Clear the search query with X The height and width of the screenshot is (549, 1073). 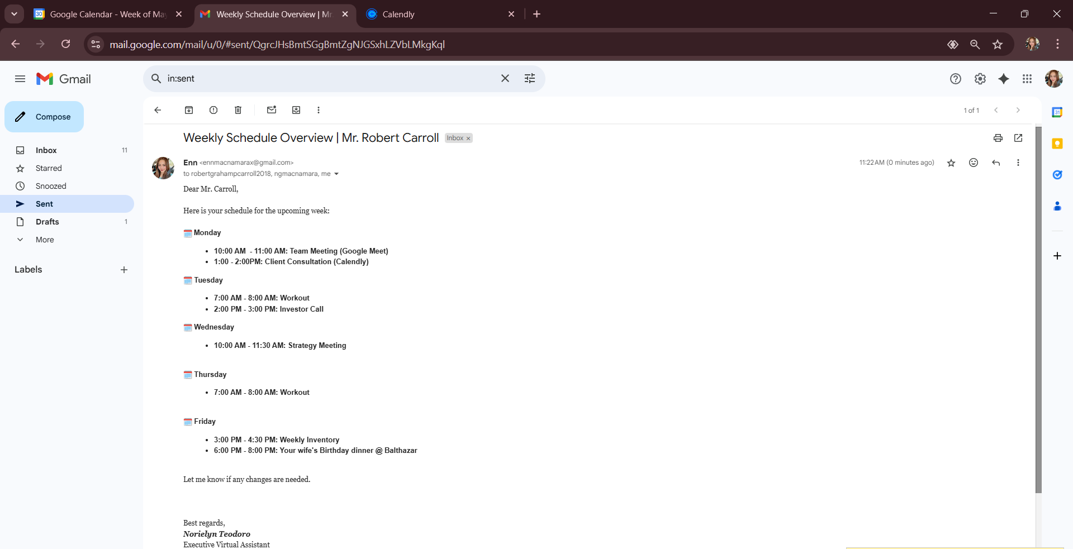tap(505, 79)
